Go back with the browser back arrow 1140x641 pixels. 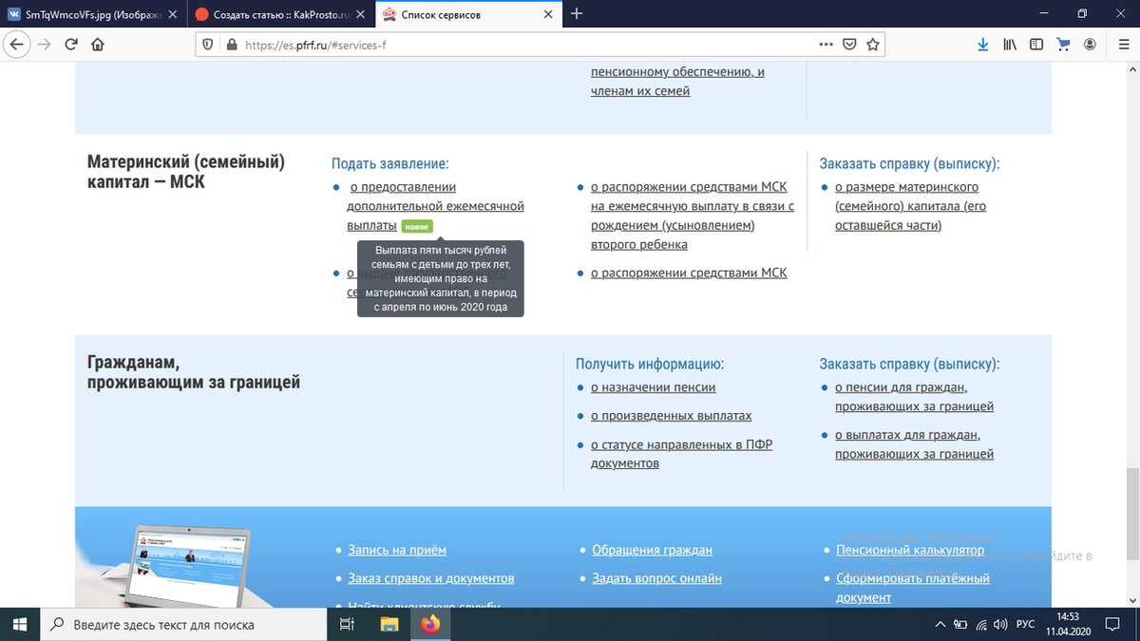click(16, 45)
